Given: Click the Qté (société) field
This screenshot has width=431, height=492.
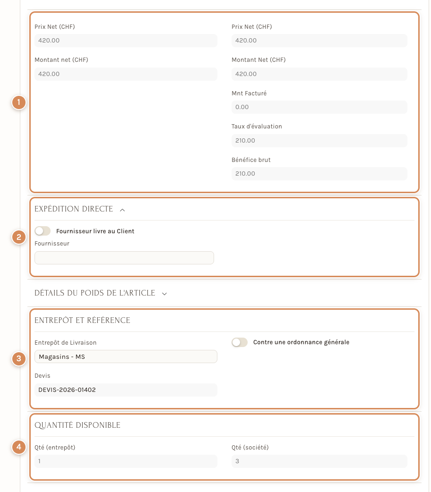Looking at the screenshot, I should point(319,461).
